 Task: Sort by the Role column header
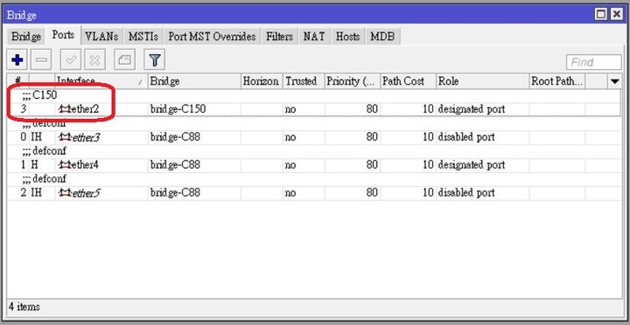click(x=482, y=81)
